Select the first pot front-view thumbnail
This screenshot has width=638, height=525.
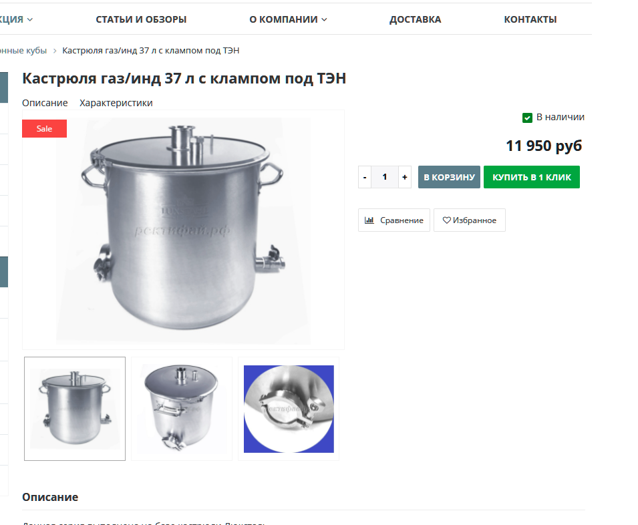[x=75, y=409]
